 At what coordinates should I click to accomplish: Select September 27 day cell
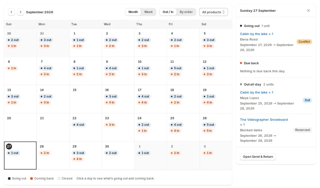pos(20,156)
